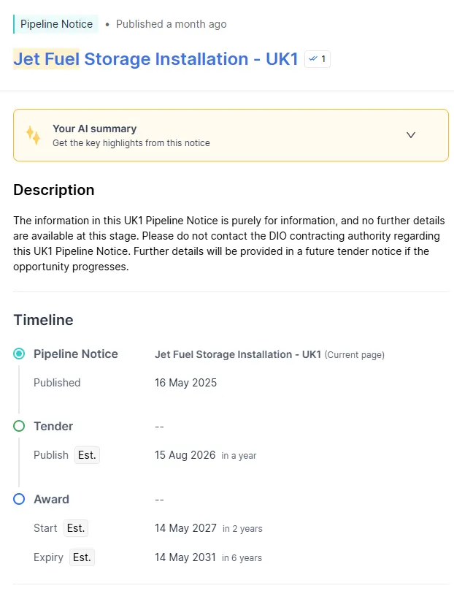
Task: Click the Est. badge beside Start
Action: coord(76,528)
